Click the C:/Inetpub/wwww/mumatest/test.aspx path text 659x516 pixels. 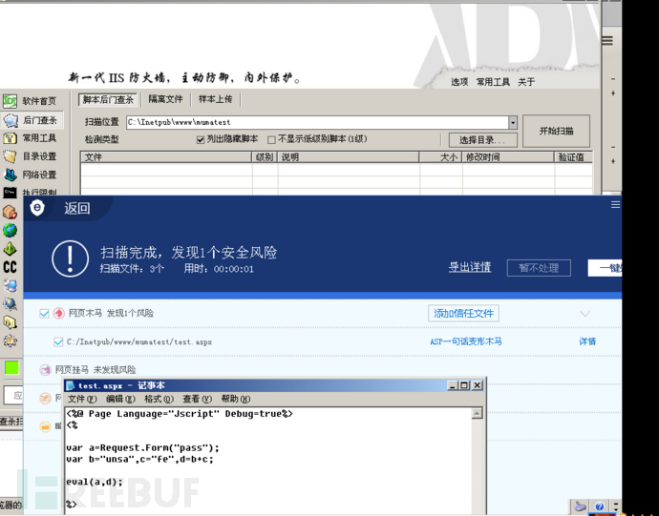pyautogui.click(x=139, y=341)
